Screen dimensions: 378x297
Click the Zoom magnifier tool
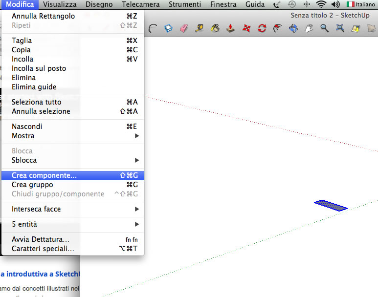coord(324,28)
